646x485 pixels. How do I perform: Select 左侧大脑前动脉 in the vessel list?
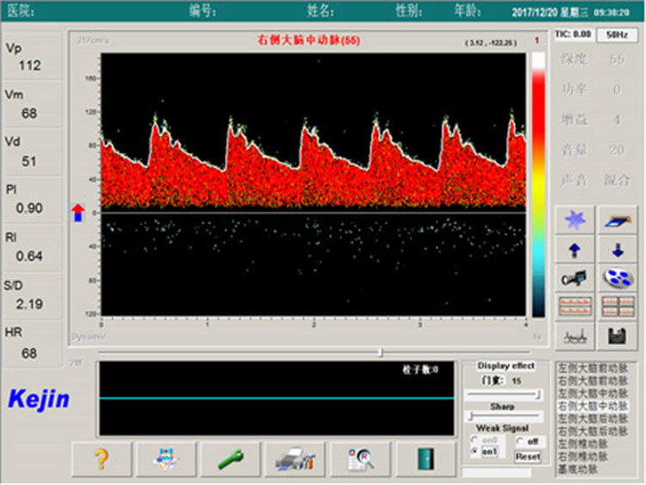tap(593, 367)
